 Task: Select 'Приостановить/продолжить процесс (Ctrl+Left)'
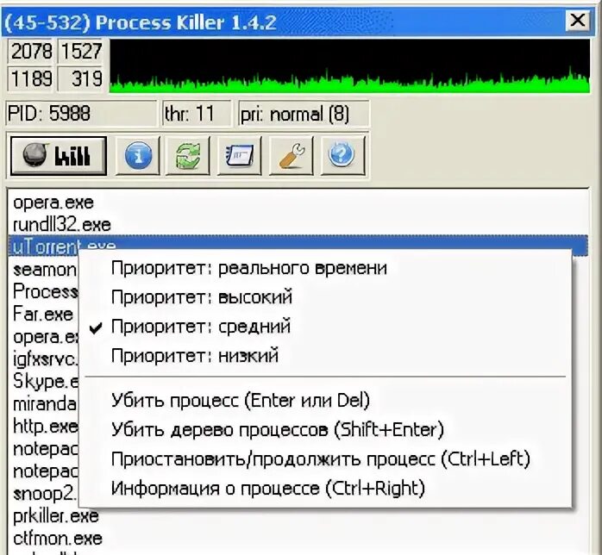pos(325,459)
